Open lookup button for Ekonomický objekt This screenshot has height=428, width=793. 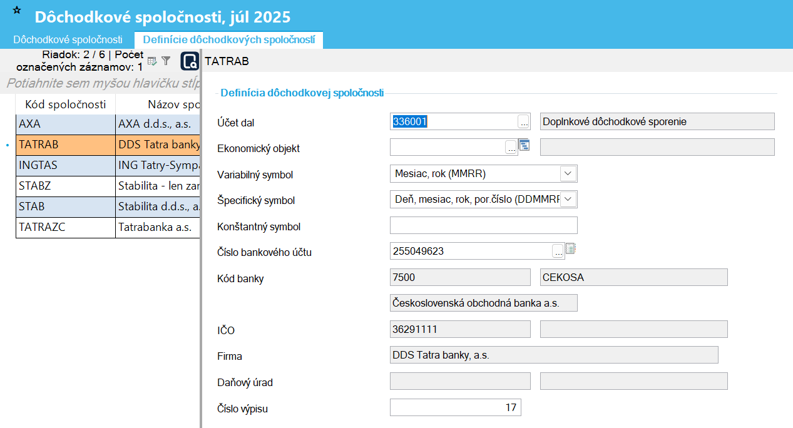coord(511,148)
